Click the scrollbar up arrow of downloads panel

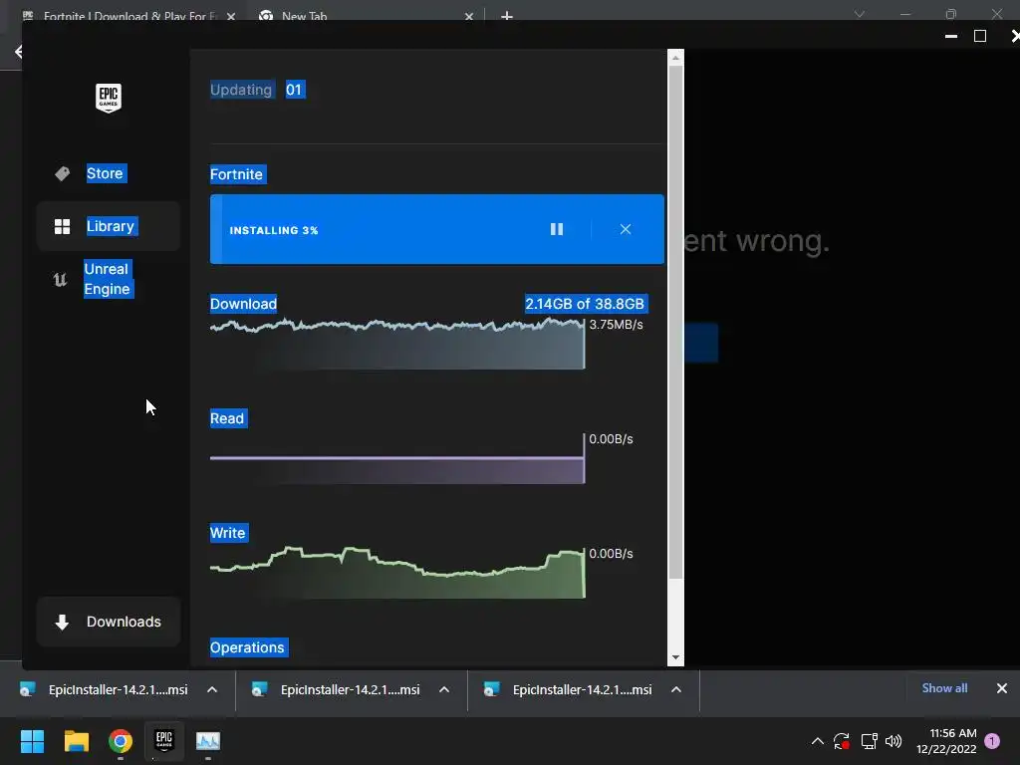(x=676, y=58)
